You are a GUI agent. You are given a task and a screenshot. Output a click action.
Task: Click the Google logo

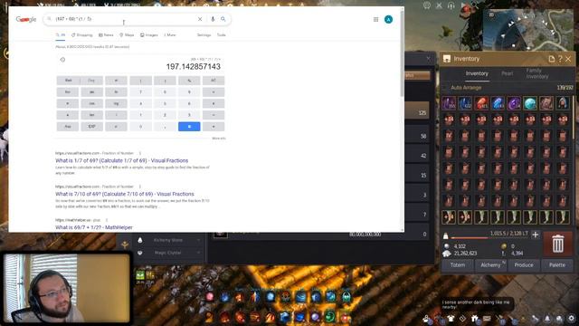[x=26, y=19]
